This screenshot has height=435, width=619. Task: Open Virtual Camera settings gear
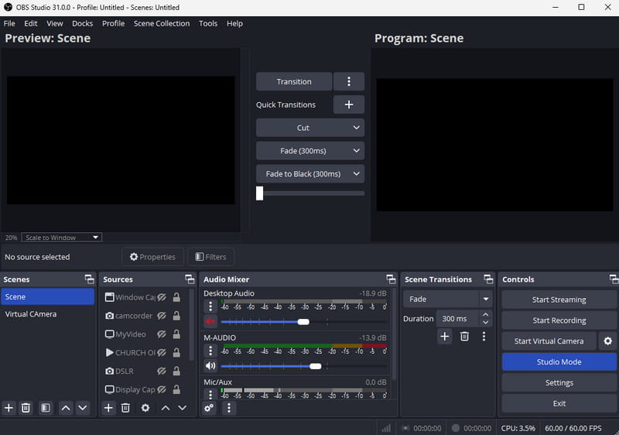point(608,341)
